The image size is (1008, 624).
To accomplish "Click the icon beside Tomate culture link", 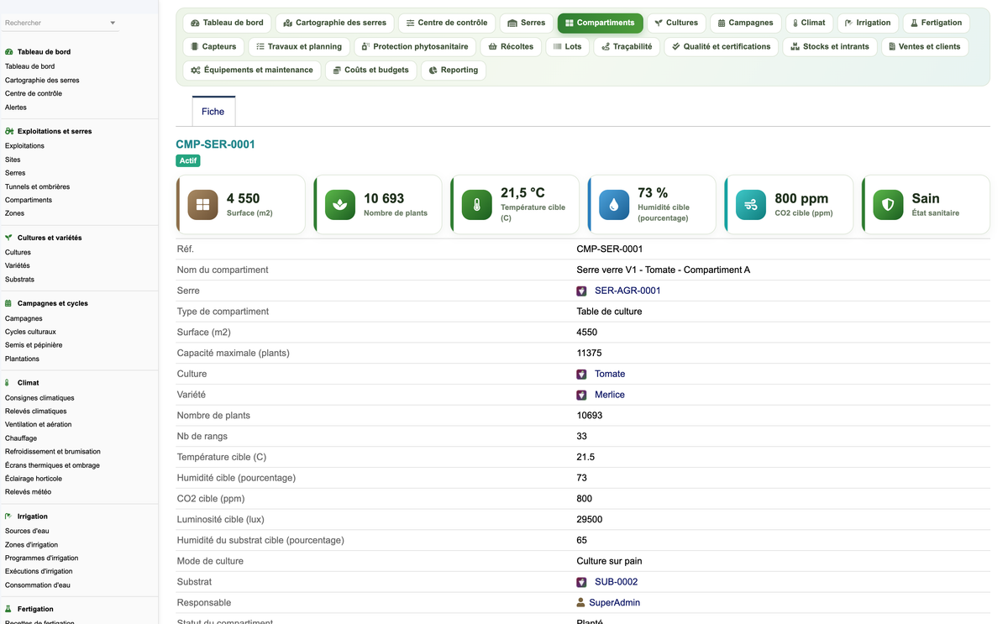I will click(x=581, y=374).
